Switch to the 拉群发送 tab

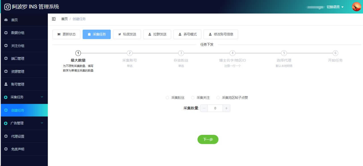(x=157, y=34)
